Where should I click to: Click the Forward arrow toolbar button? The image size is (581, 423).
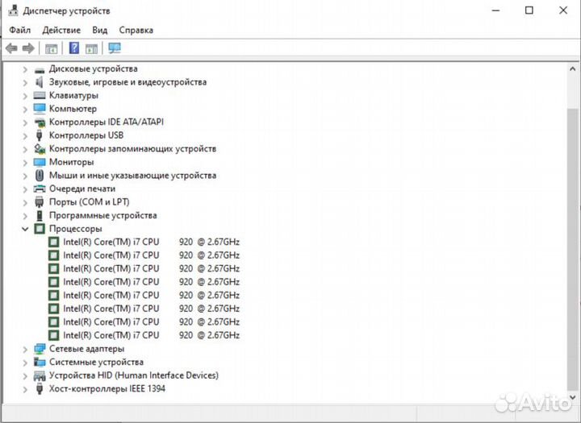pos(28,48)
